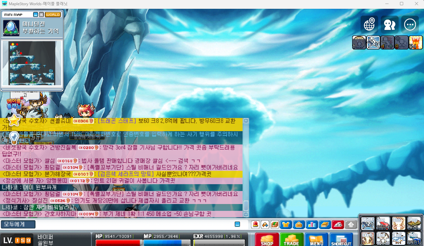This screenshot has width=424, height=246.
Task: Click the flaming buff icon showing 54
Action: point(416,42)
